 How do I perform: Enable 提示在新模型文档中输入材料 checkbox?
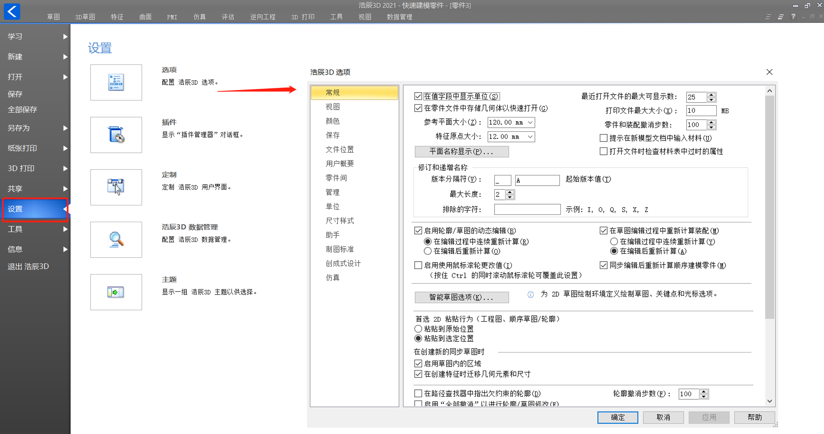[x=603, y=138]
